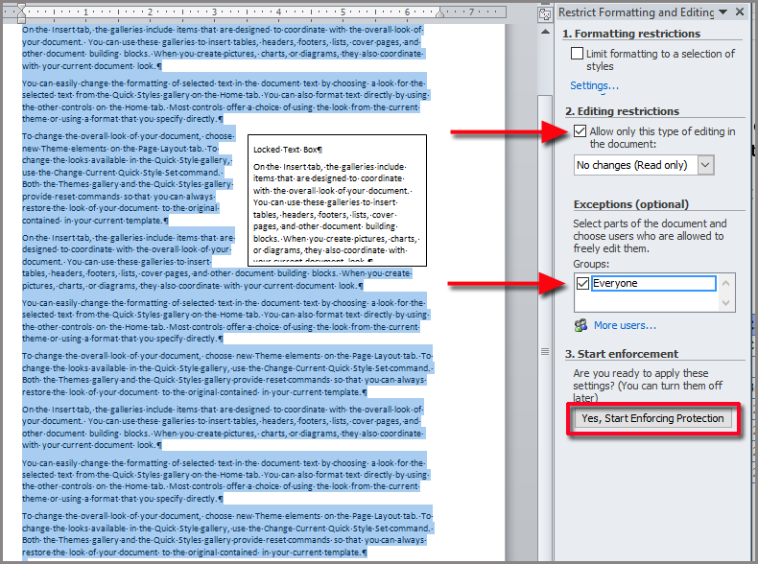
Task: Enable Limit formatting to a selection of styles
Action: [x=577, y=53]
